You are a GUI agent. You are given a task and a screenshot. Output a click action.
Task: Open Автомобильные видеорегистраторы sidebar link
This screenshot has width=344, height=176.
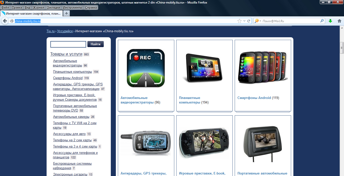click(67, 63)
